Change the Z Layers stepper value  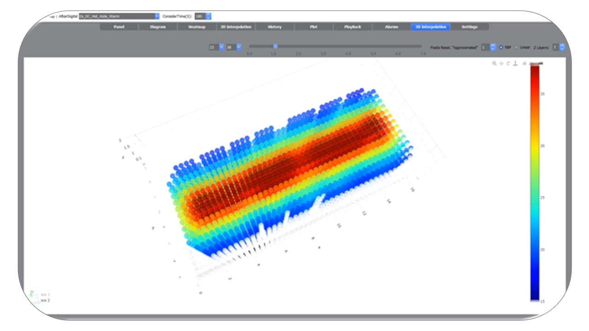pos(562,47)
